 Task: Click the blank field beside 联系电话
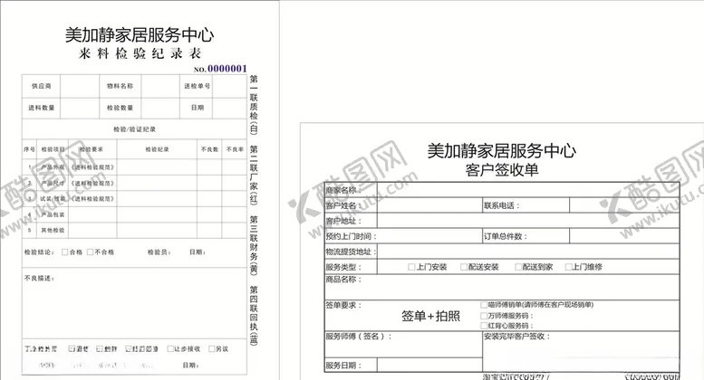pyautogui.click(x=624, y=205)
